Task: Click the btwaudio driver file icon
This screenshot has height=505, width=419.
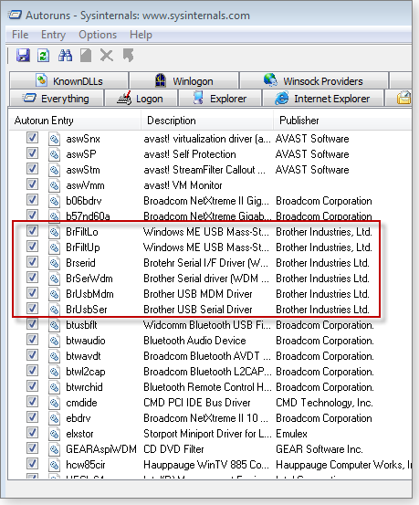Action: tap(54, 341)
